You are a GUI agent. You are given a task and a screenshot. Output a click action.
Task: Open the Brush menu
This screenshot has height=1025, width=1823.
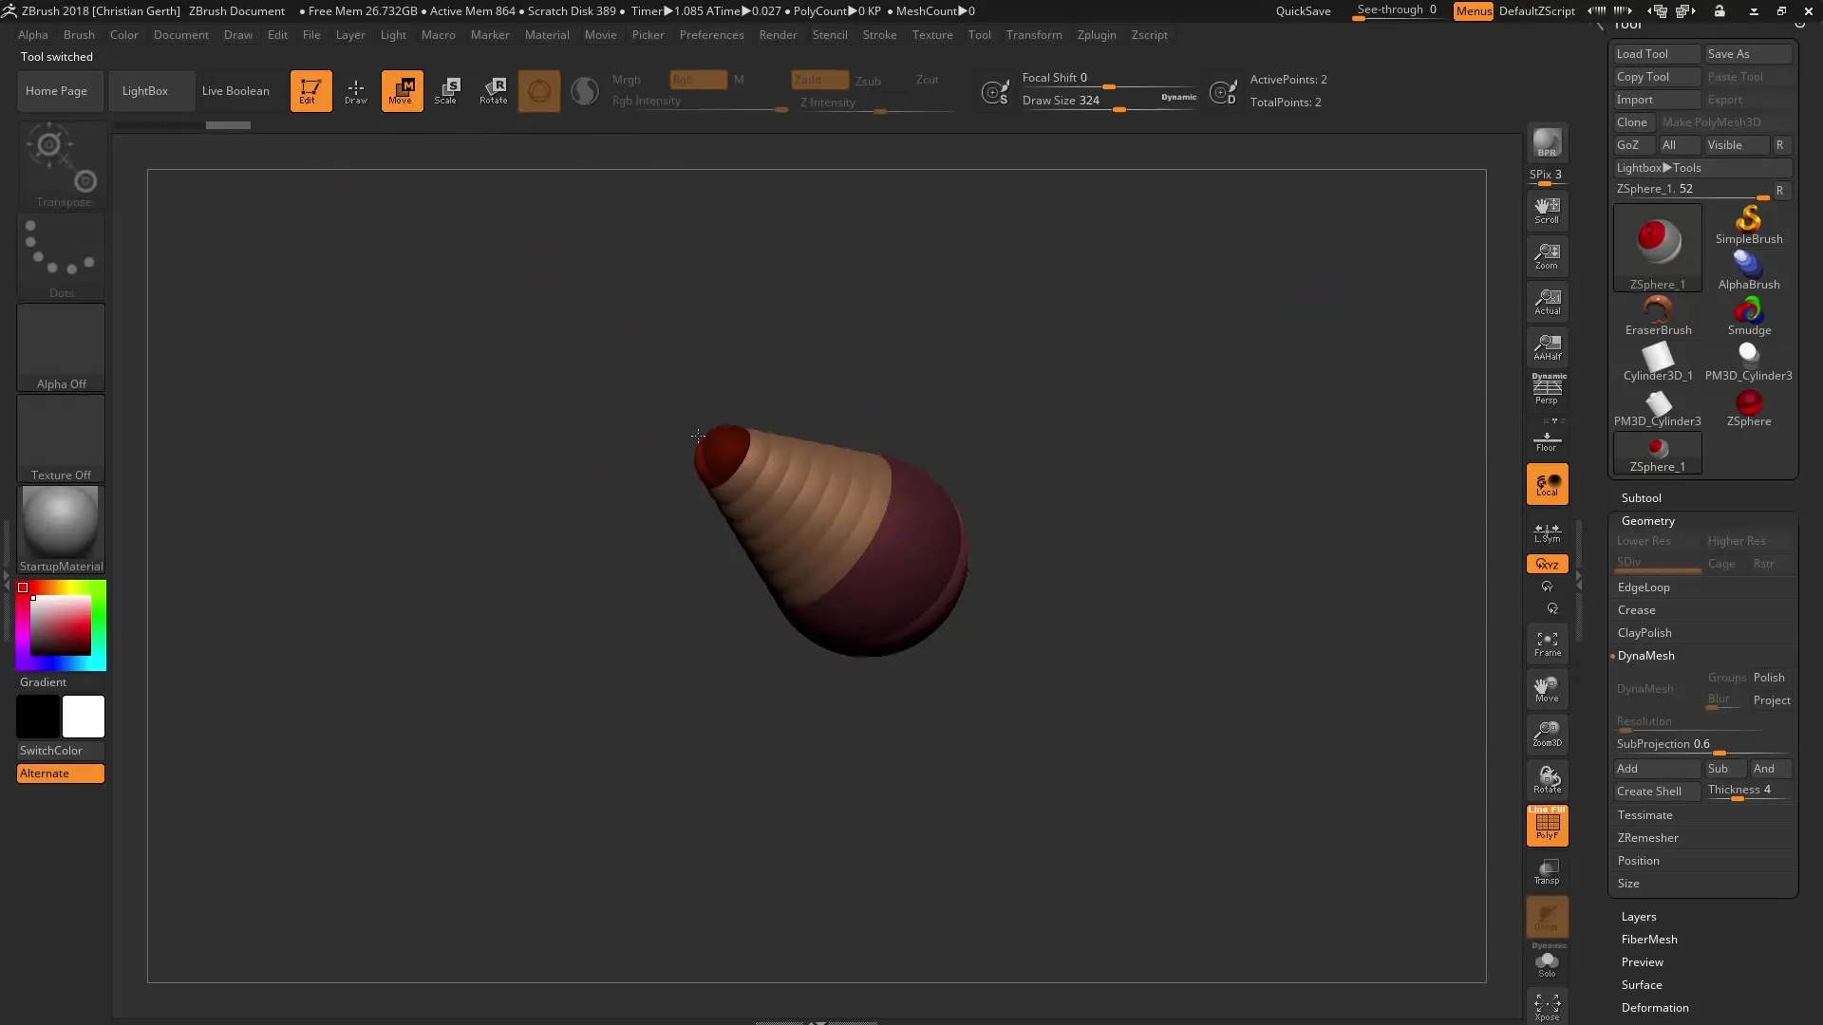click(x=79, y=35)
